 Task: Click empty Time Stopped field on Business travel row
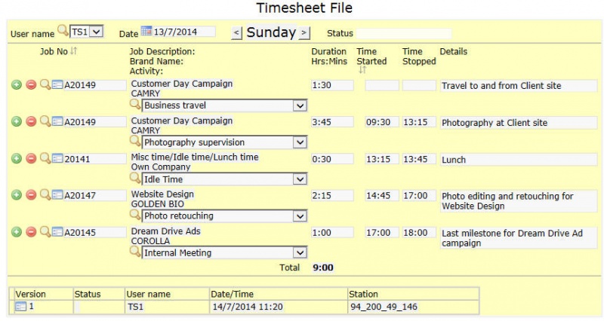point(419,85)
